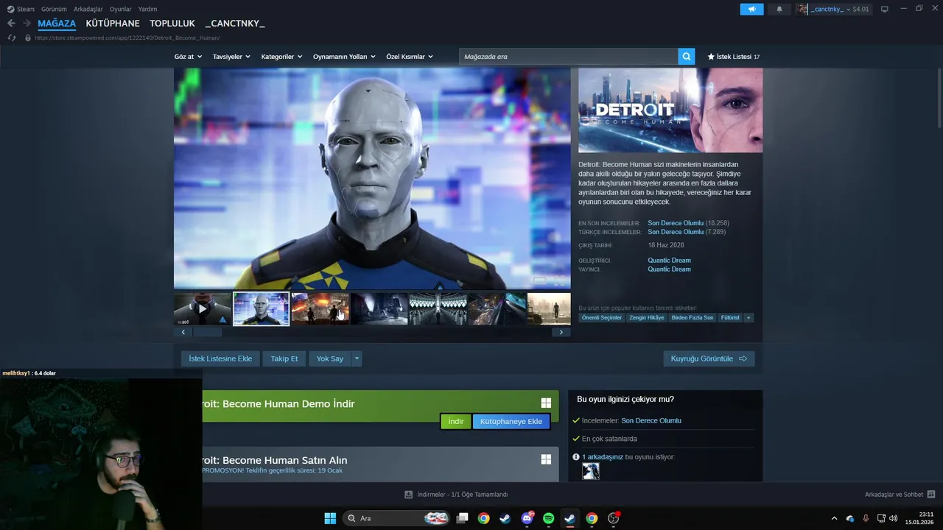Click taskbar volume speaker icon
This screenshot has width=943, height=530.
pyautogui.click(x=893, y=517)
